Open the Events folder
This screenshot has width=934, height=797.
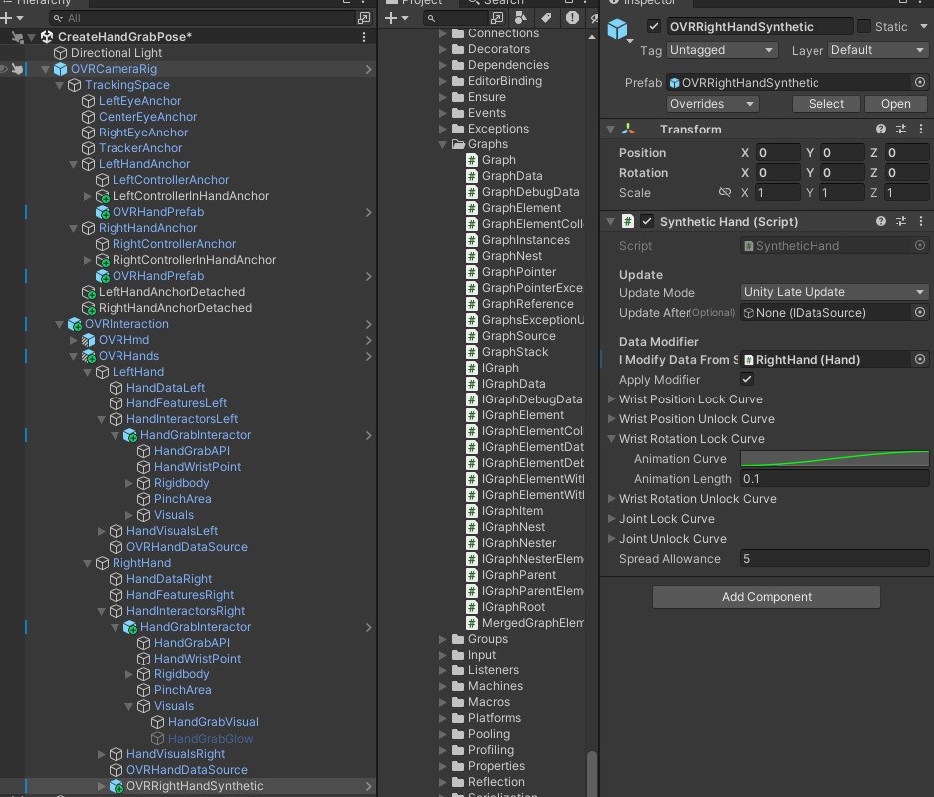click(487, 113)
